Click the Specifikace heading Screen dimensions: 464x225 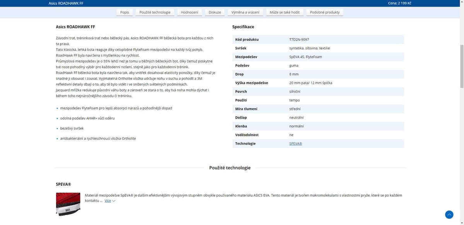click(243, 27)
